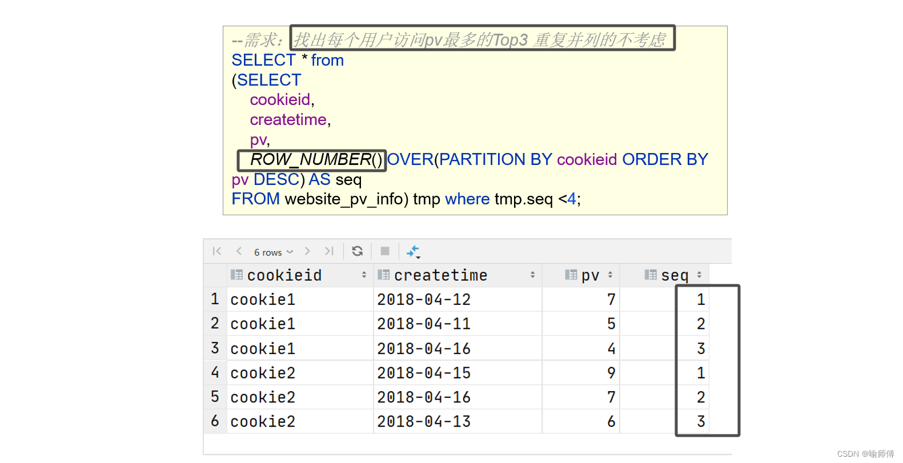Click 'website_pv_info' table name in SQL
This screenshot has height=463, width=903.
(x=344, y=199)
